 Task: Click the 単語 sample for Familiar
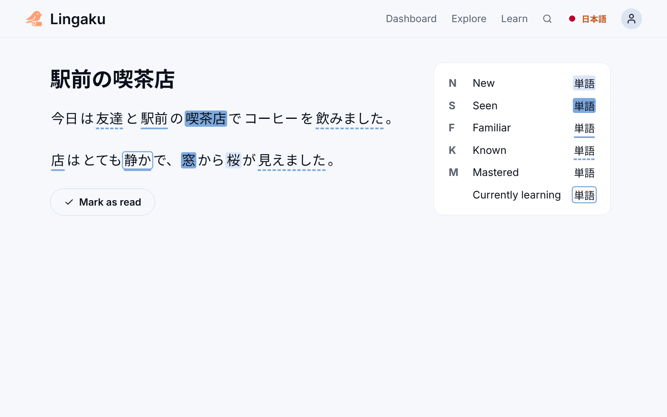click(x=584, y=128)
